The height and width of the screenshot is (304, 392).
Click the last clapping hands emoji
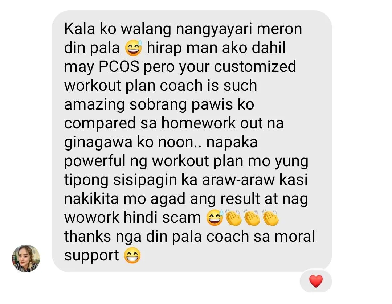[271, 218]
